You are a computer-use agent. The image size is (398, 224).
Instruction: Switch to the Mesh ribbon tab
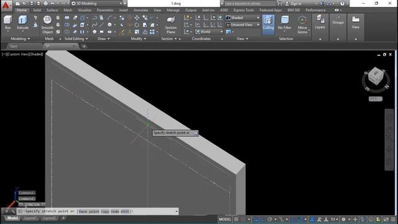[68, 10]
